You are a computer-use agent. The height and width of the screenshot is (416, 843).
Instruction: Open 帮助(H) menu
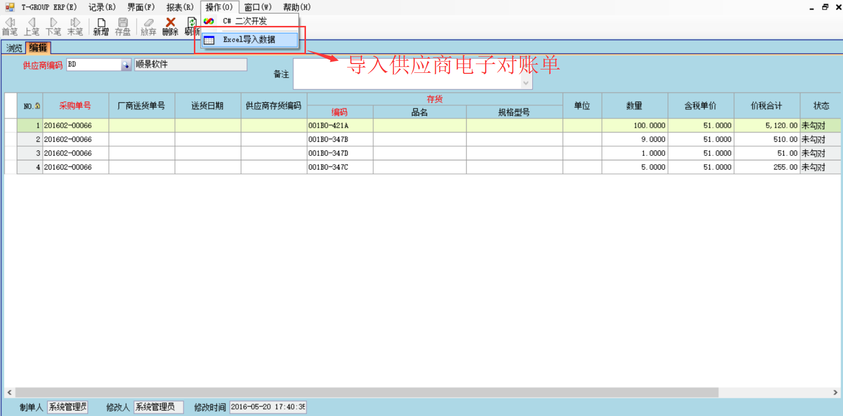coord(297,7)
